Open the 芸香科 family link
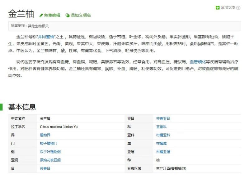The image size is (249, 178). (x=161, y=127)
